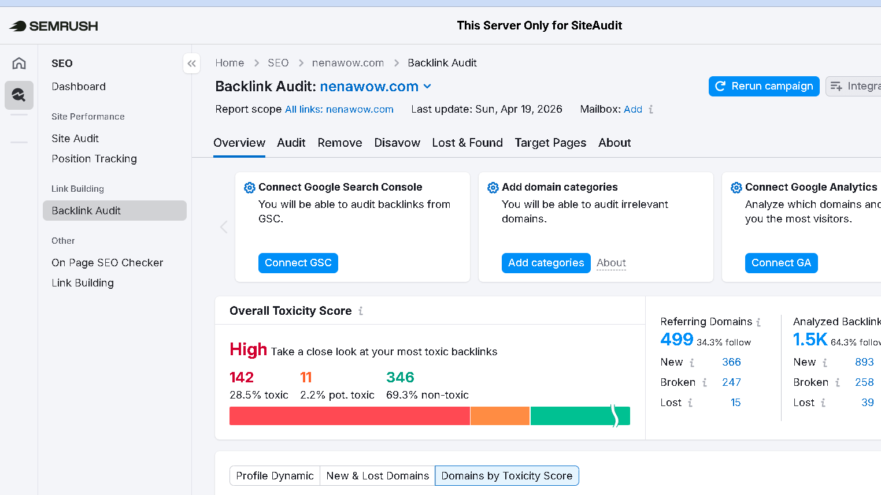This screenshot has width=881, height=495.
Task: Select the Home icon in the leftmost sidebar
Action: point(19,63)
